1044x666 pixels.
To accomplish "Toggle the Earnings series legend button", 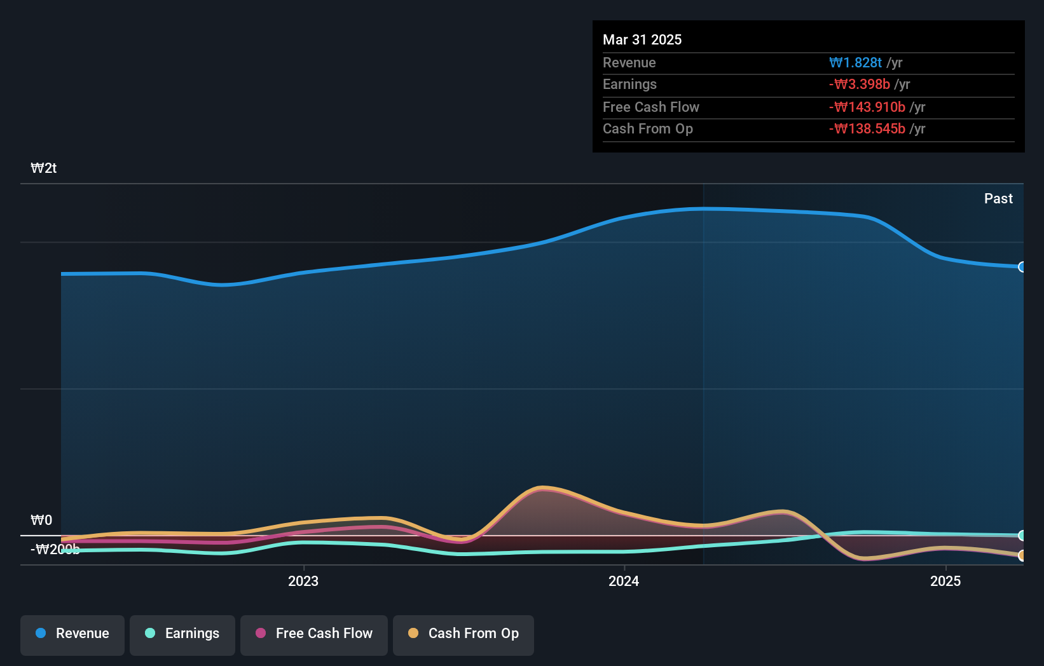I will [x=182, y=635].
